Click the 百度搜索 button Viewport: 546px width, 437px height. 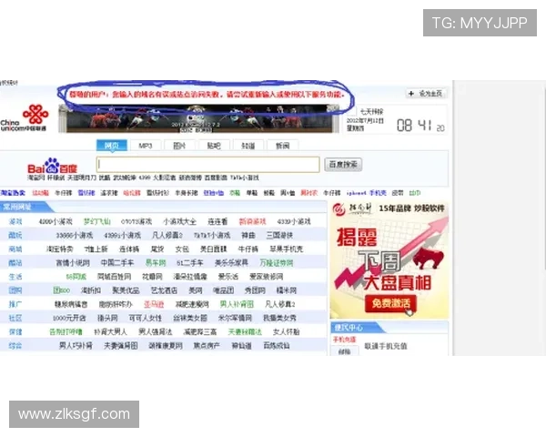click(x=343, y=165)
